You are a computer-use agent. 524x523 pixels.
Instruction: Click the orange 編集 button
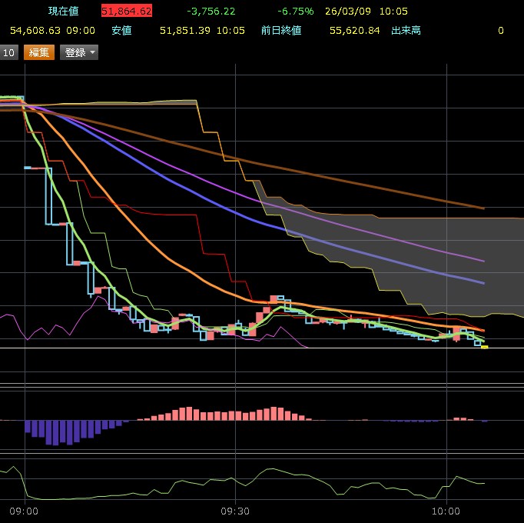(x=38, y=52)
